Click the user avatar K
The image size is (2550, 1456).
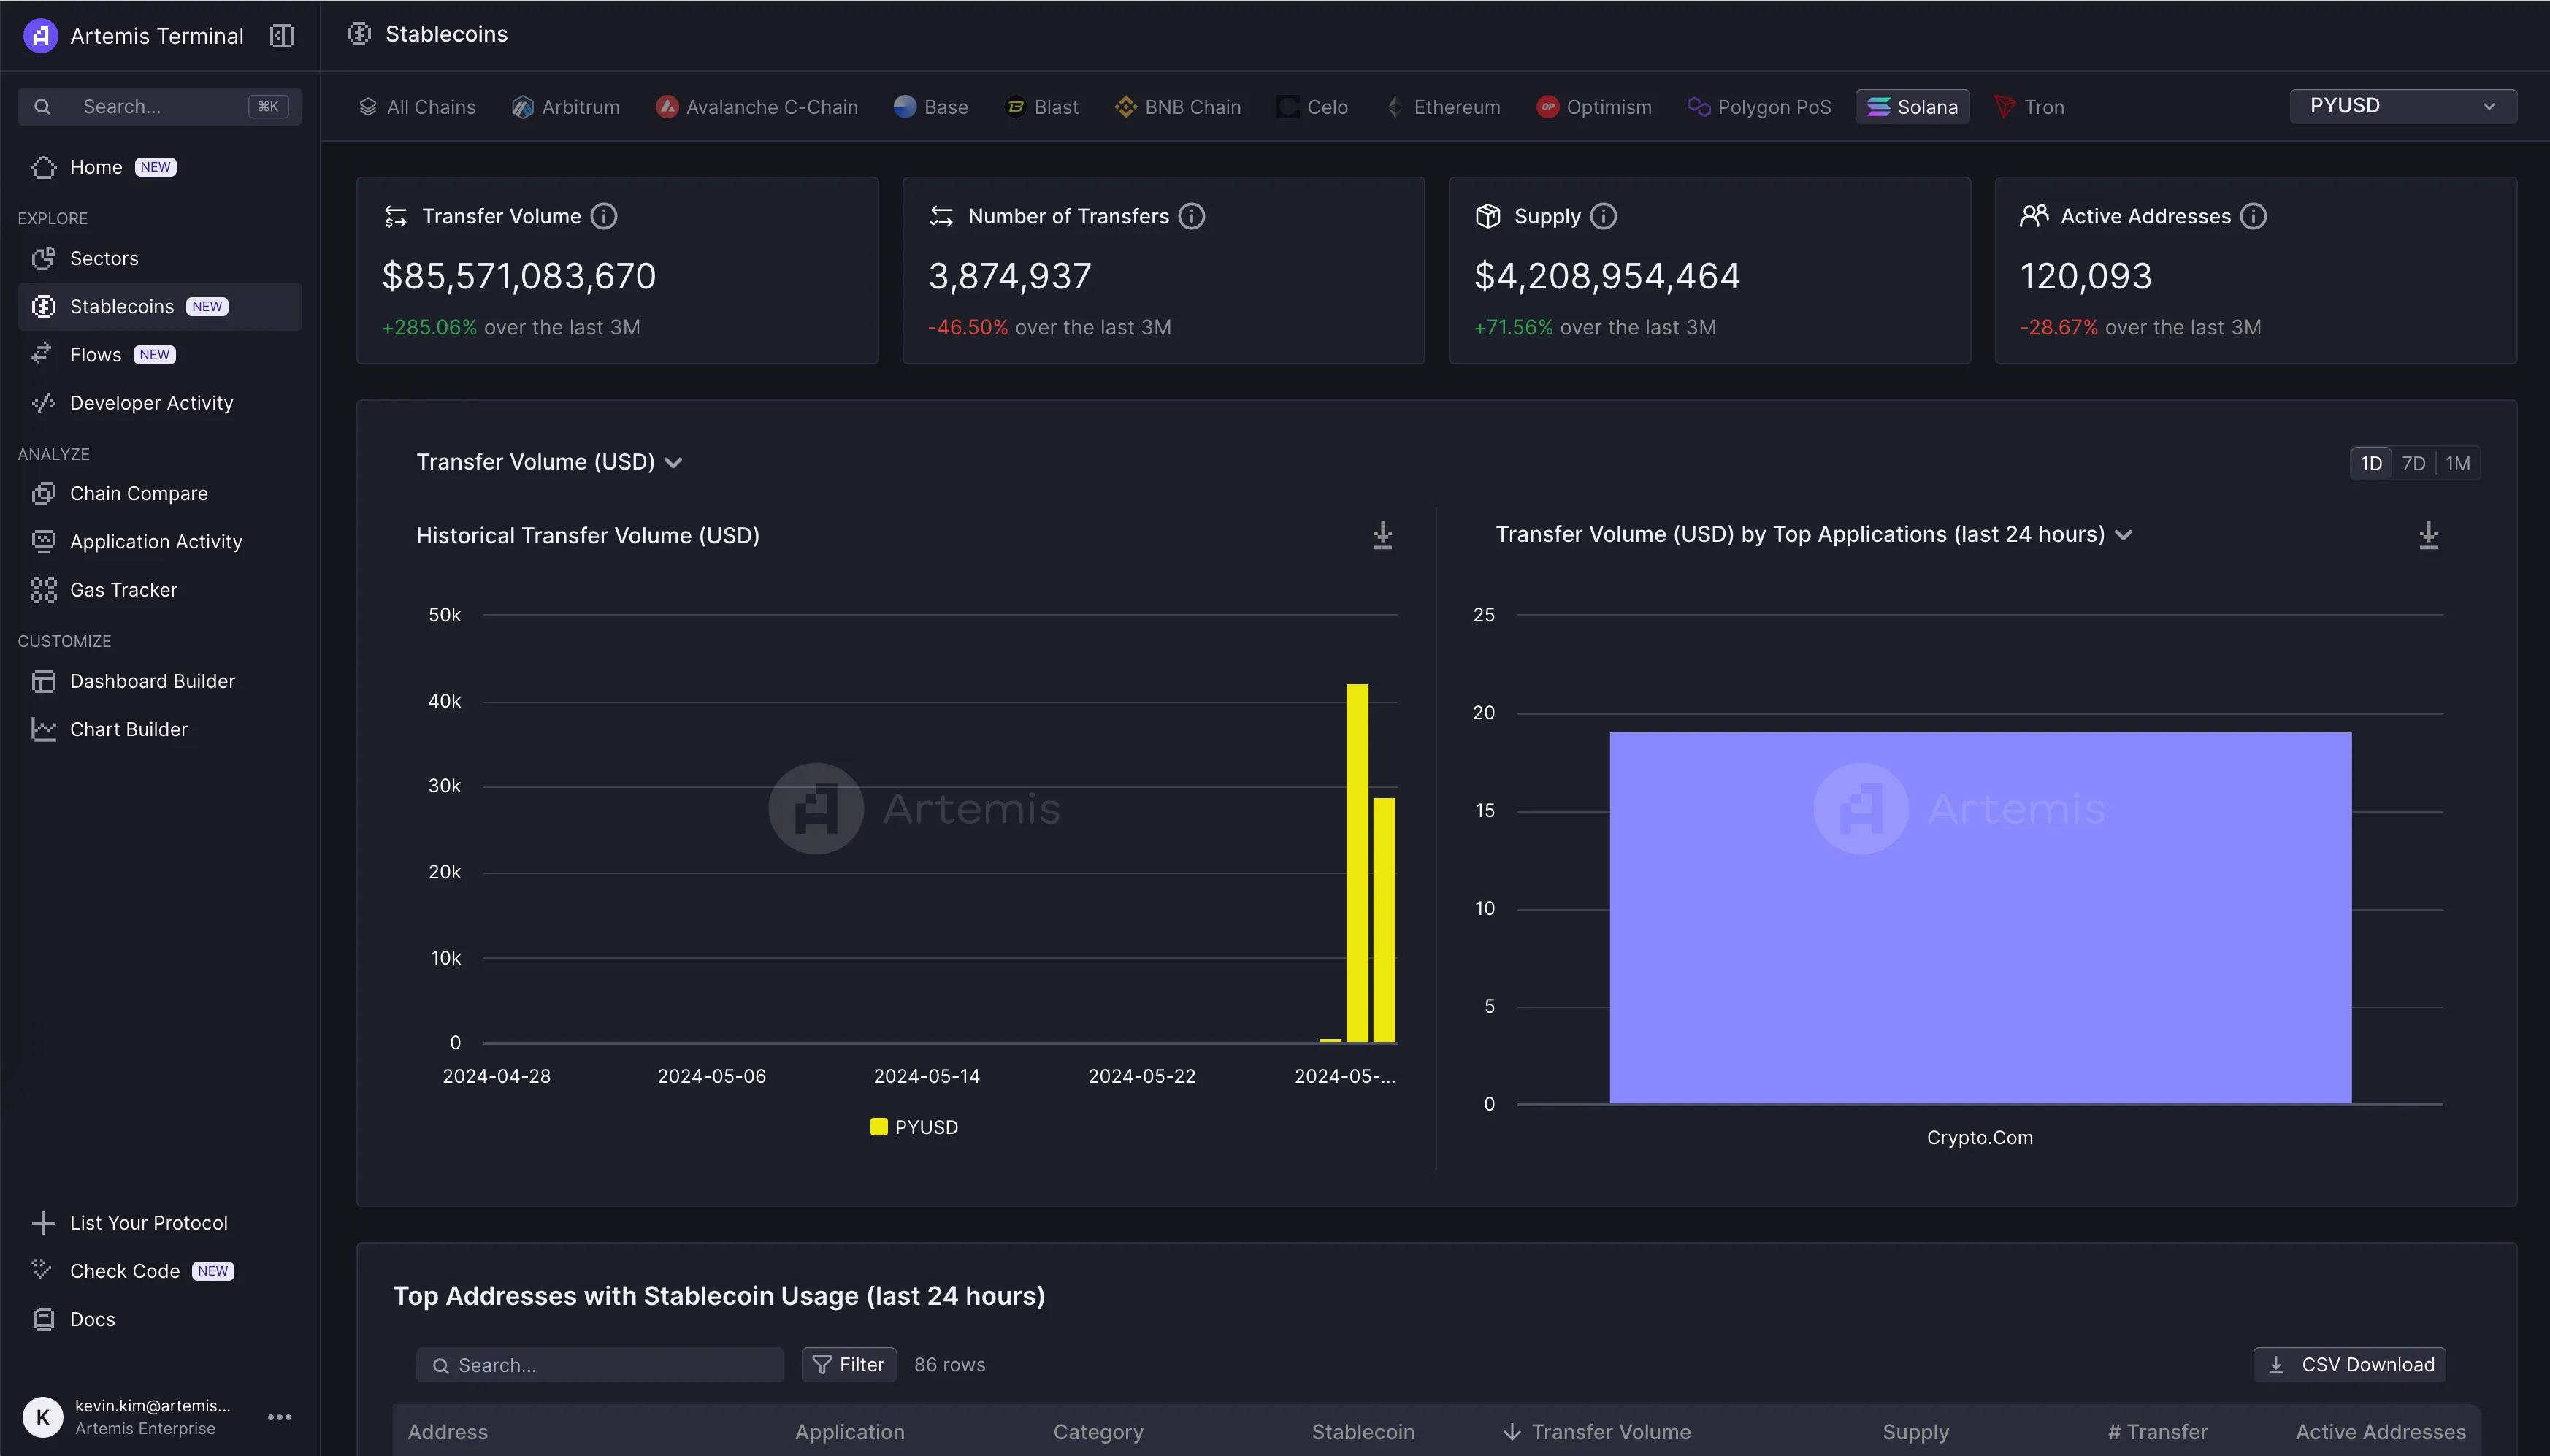(x=43, y=1417)
